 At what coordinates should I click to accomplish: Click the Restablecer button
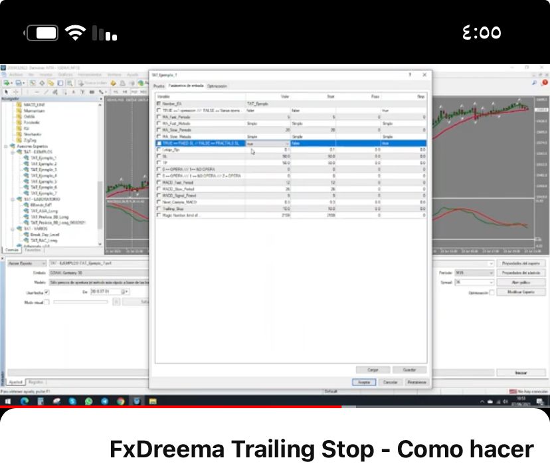click(416, 382)
